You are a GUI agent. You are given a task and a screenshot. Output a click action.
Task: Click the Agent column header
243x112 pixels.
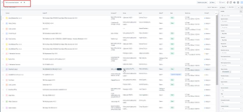(x=140, y=13)
